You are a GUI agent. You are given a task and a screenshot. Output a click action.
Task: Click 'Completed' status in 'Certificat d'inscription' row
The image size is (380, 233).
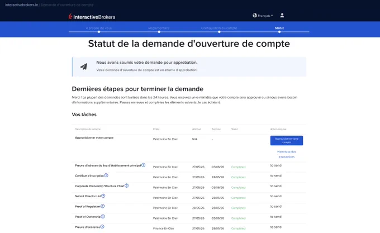238,177
